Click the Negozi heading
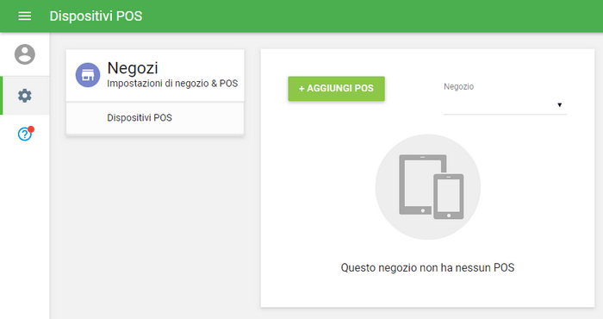This screenshot has height=319, width=603. coord(133,68)
